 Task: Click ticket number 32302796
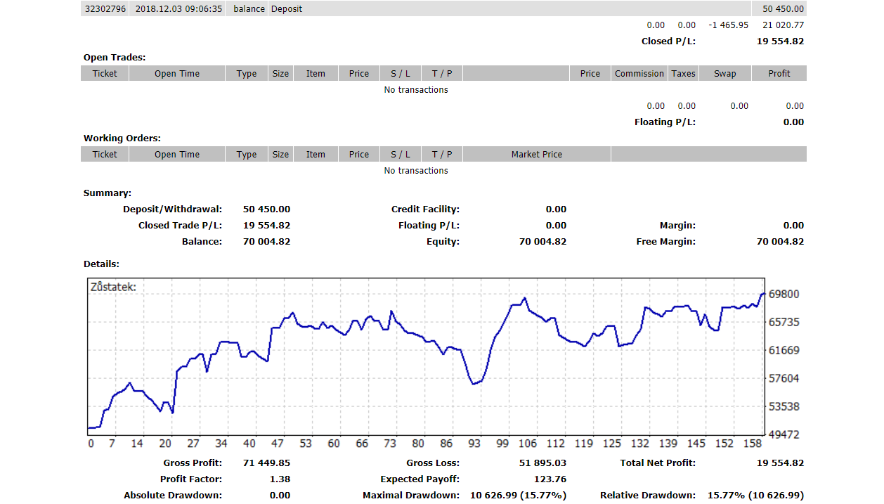point(105,8)
